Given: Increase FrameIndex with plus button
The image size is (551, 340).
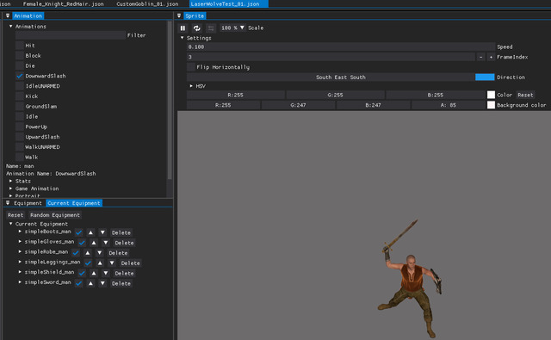Looking at the screenshot, I should (x=491, y=57).
